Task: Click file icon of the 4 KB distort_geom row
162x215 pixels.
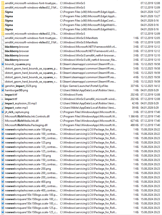Action: (x=3, y=77)
